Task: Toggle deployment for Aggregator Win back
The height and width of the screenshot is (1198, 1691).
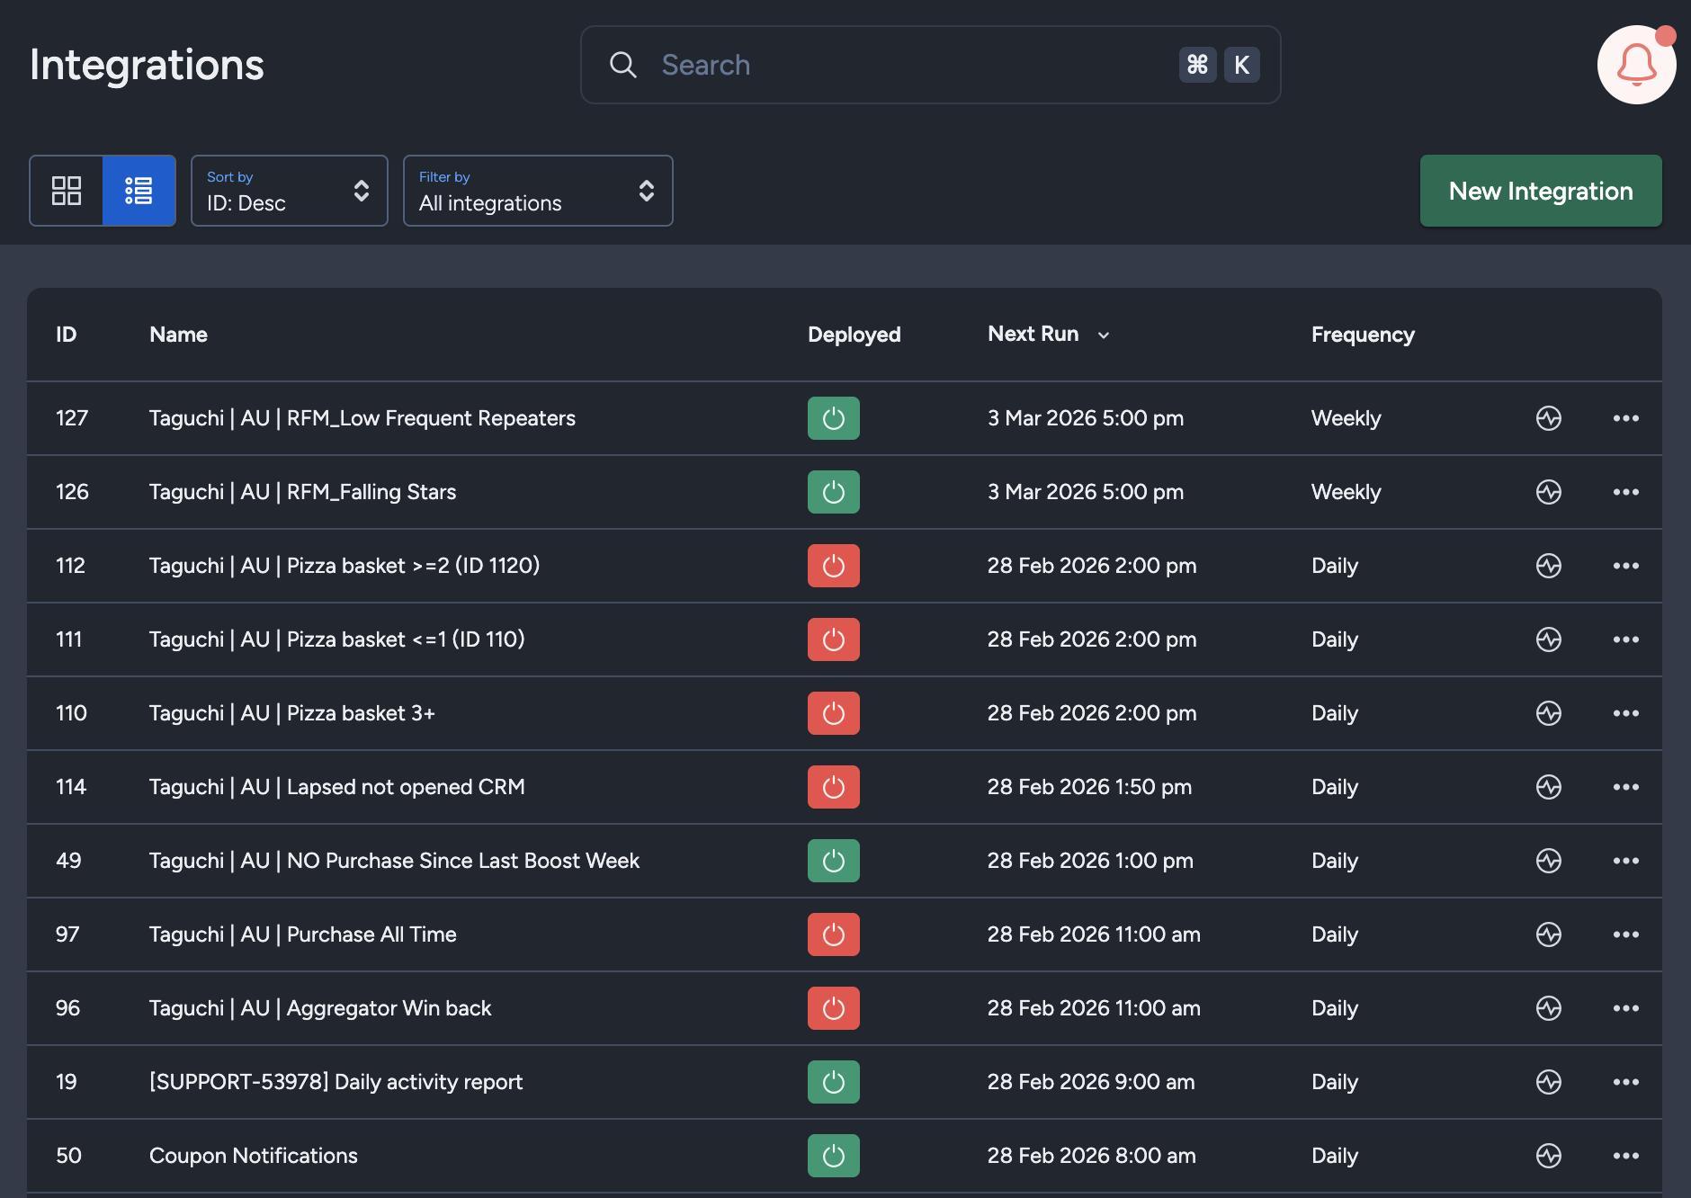Action: pos(833,1008)
